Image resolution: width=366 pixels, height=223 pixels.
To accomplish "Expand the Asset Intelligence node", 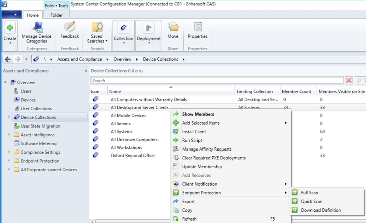I will 9,135.
